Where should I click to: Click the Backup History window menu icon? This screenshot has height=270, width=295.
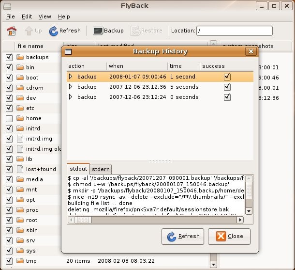68,52
